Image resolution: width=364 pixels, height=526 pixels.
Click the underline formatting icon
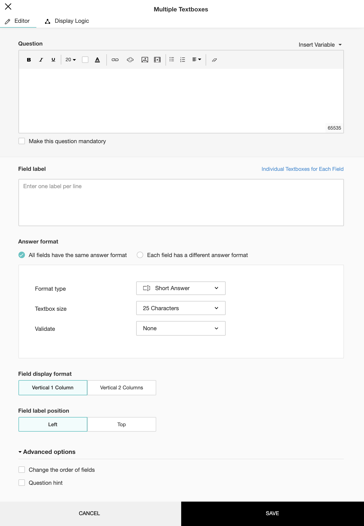coord(53,60)
